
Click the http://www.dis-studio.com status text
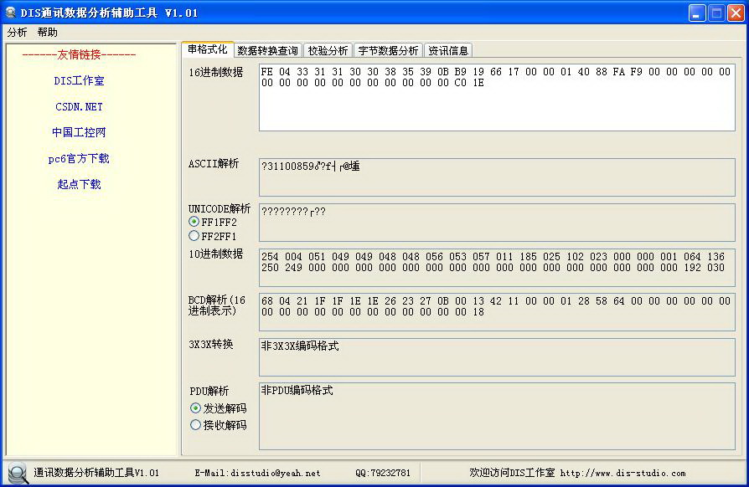click(x=622, y=473)
